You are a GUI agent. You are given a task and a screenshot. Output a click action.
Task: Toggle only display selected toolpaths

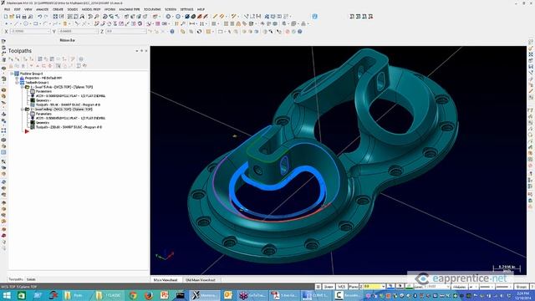[58, 66]
